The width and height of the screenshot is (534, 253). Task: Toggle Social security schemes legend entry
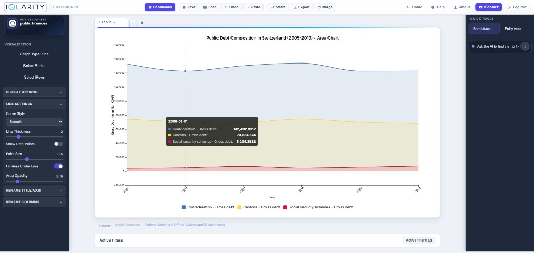point(318,207)
